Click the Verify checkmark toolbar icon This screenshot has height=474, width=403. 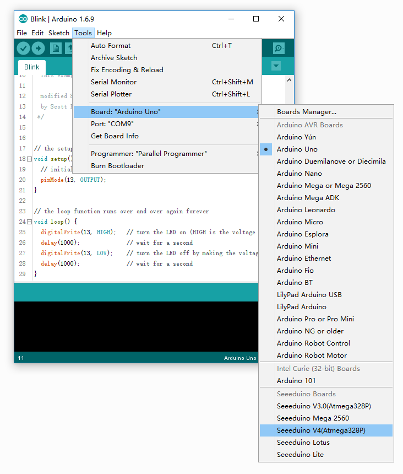[23, 49]
